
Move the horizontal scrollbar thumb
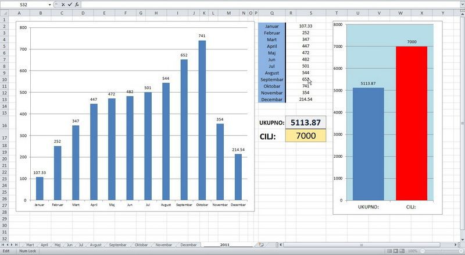[361, 245]
